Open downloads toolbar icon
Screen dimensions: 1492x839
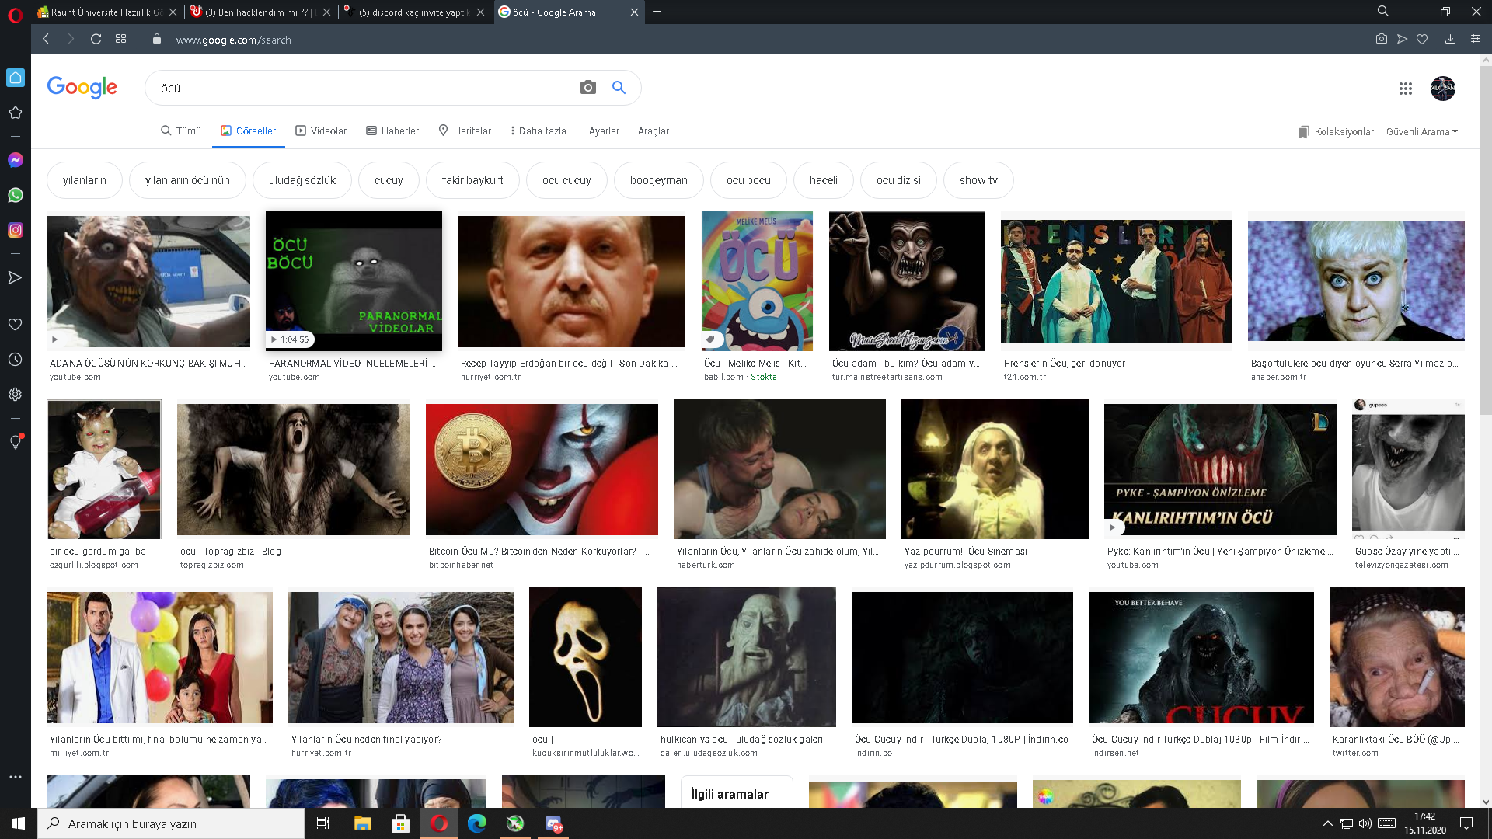[1450, 39]
